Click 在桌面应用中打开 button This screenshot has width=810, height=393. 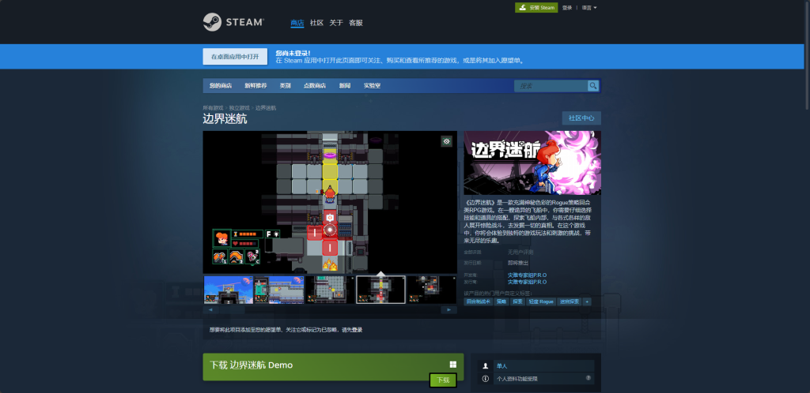tap(235, 57)
